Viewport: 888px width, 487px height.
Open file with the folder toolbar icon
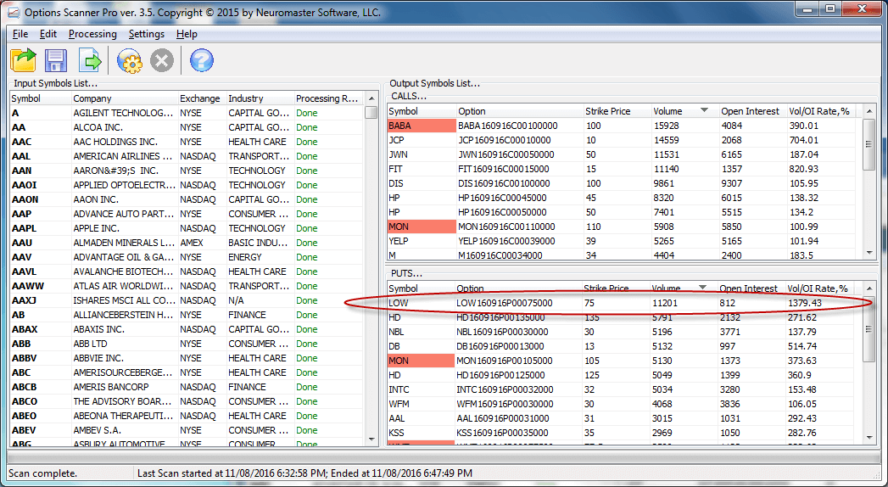tap(23, 60)
